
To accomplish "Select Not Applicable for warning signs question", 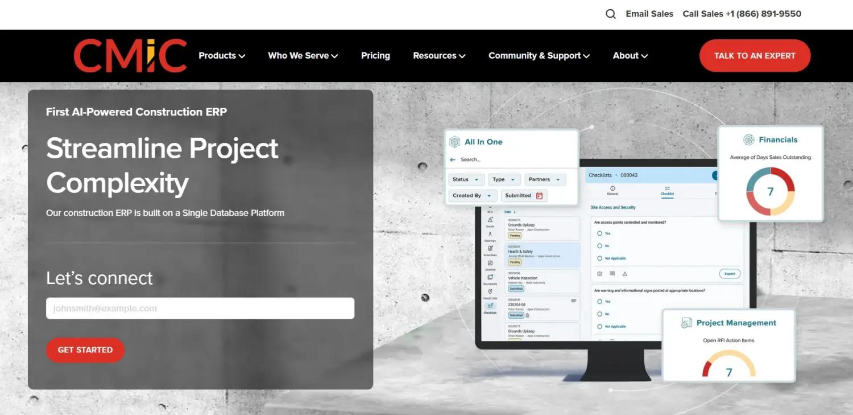I will coord(599,326).
